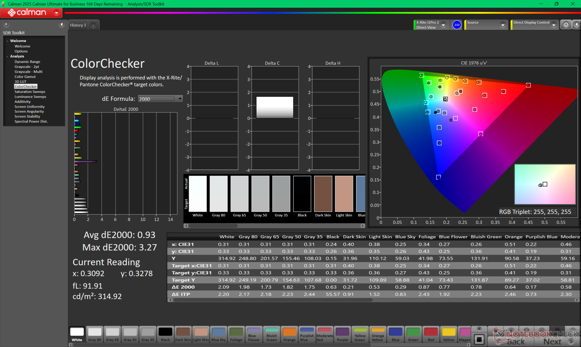Click the Next button
The height and width of the screenshot is (347, 581).
coord(552,342)
